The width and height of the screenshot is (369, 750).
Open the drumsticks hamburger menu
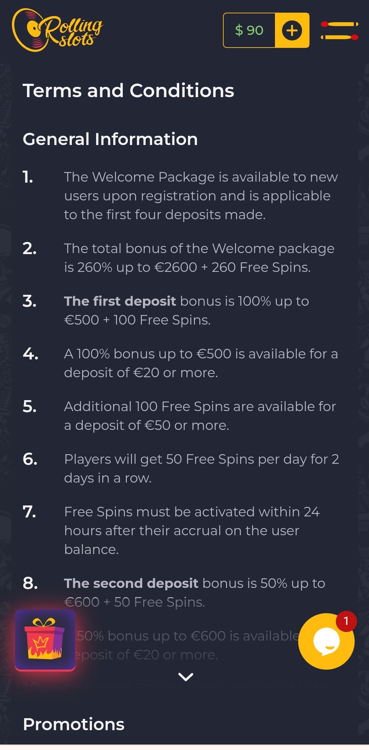[x=339, y=30]
